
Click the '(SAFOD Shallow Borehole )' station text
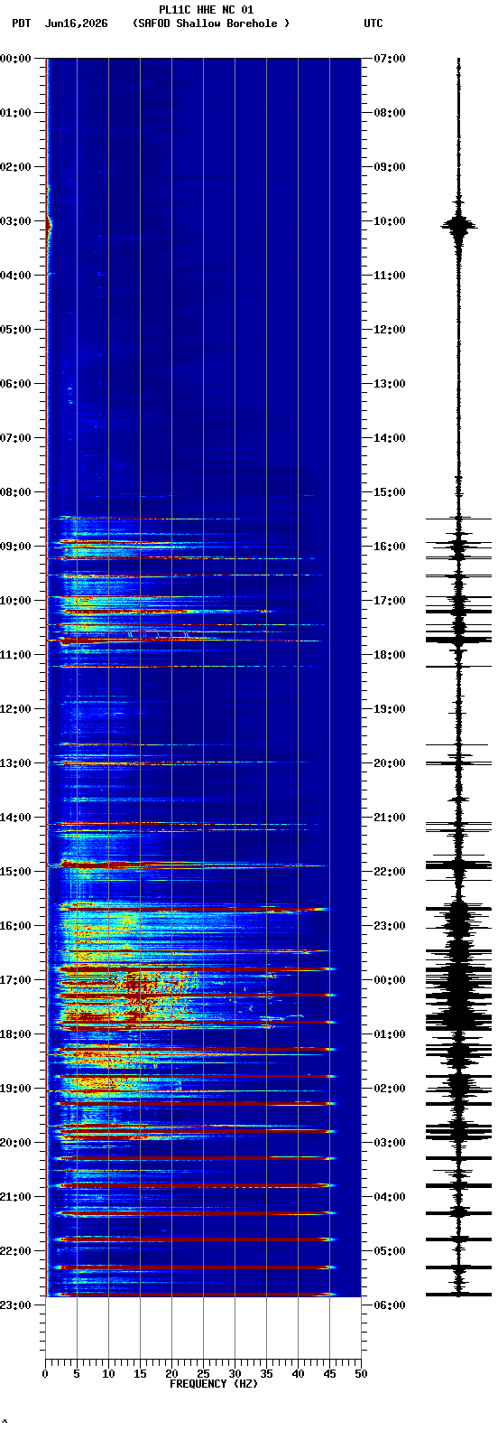(x=211, y=23)
